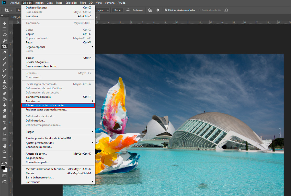
Task: Open the crop overlay grid options
Action: coord(150,10)
